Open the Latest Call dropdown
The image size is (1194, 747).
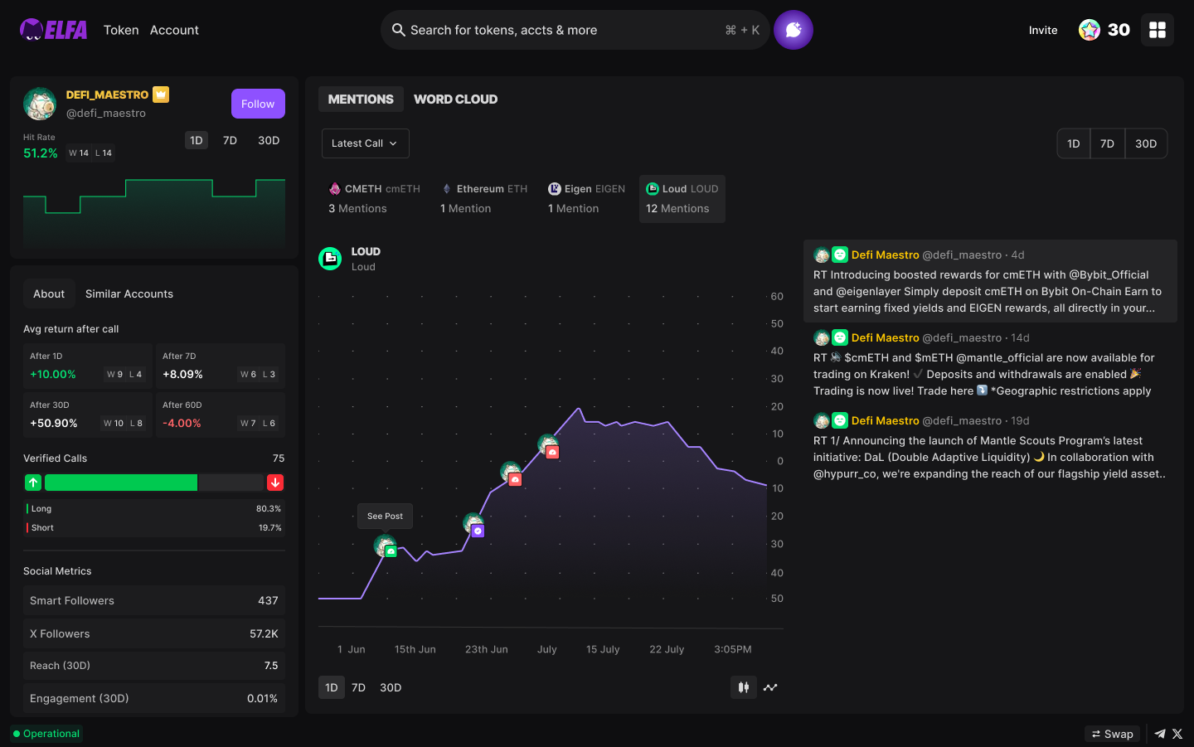pos(366,143)
